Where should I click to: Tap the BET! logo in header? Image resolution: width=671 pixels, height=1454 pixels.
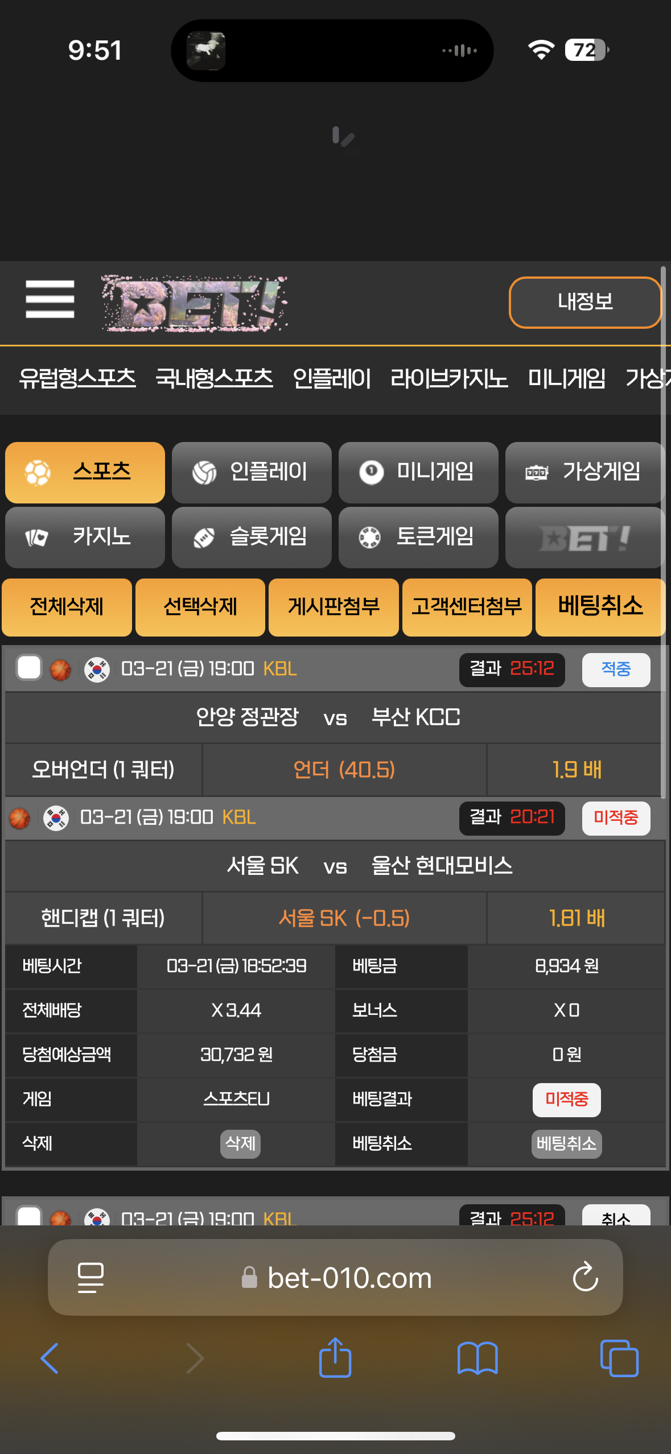pos(194,303)
